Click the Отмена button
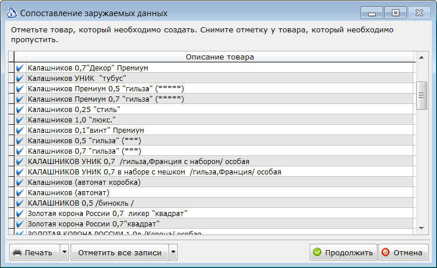 [403, 252]
